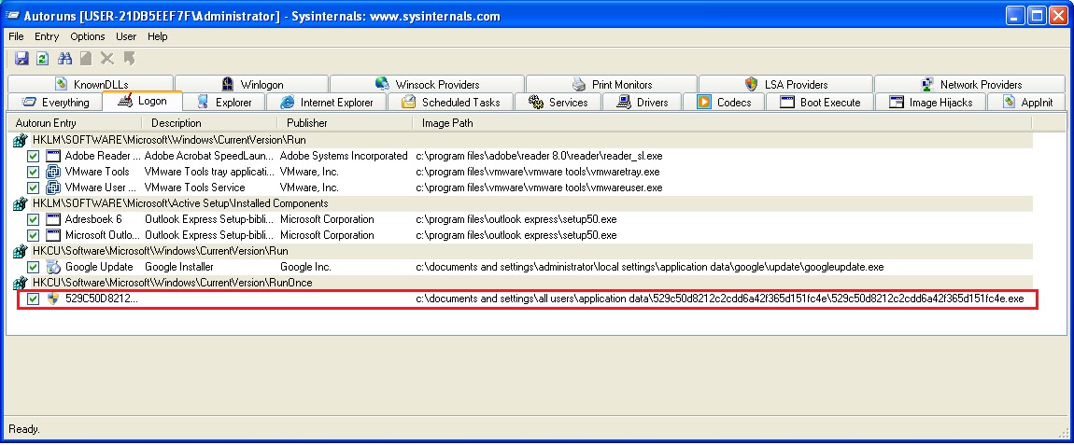Uncheck the Adresboek 6 autorun entry
Image resolution: width=1074 pixels, height=445 pixels.
33,220
